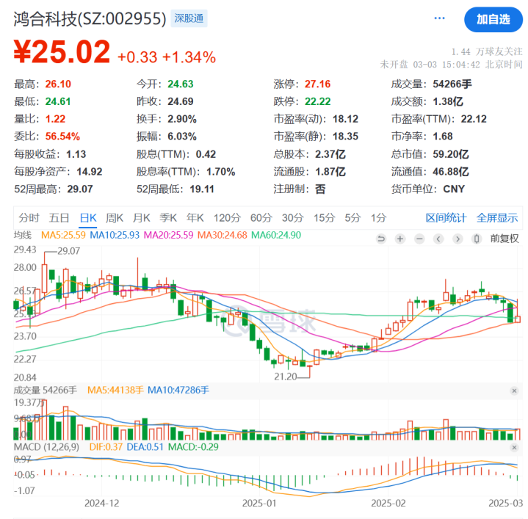The width and height of the screenshot is (528, 519).
Task: Click the DIF:0.37 value
Action: [x=106, y=447]
